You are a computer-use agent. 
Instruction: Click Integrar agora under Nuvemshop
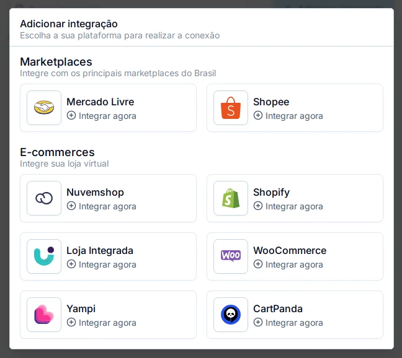click(x=107, y=206)
